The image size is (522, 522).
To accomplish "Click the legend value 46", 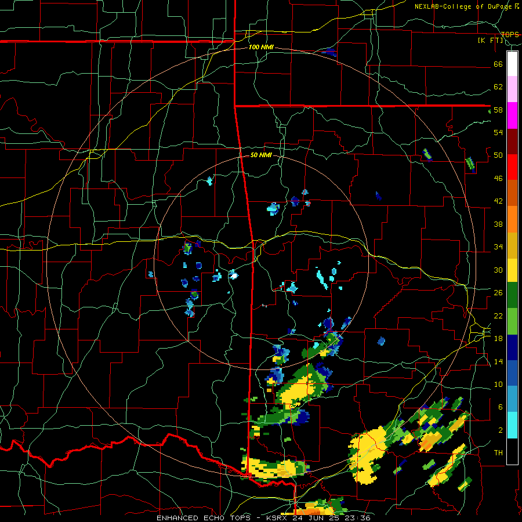I will pos(498,179).
